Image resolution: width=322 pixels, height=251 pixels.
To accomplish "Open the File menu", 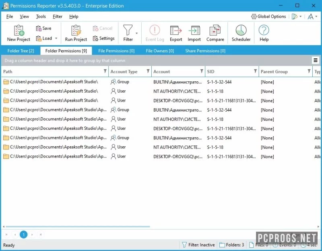I will [x=10, y=17].
